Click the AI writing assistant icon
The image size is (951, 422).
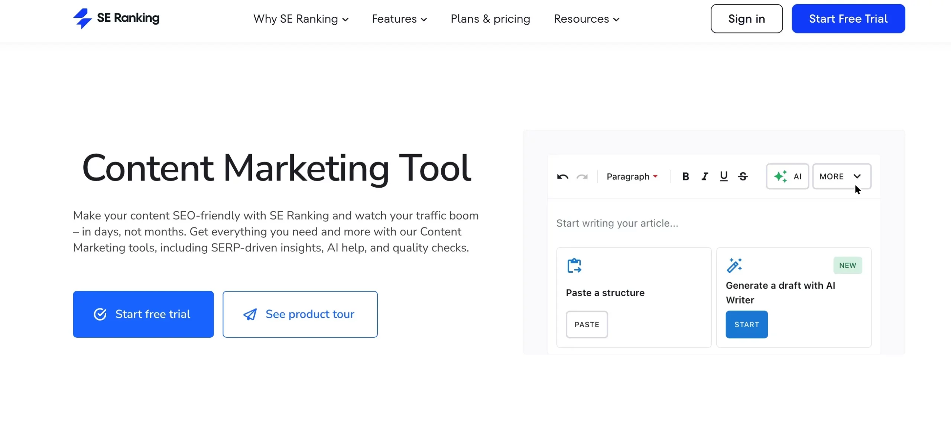(x=787, y=176)
